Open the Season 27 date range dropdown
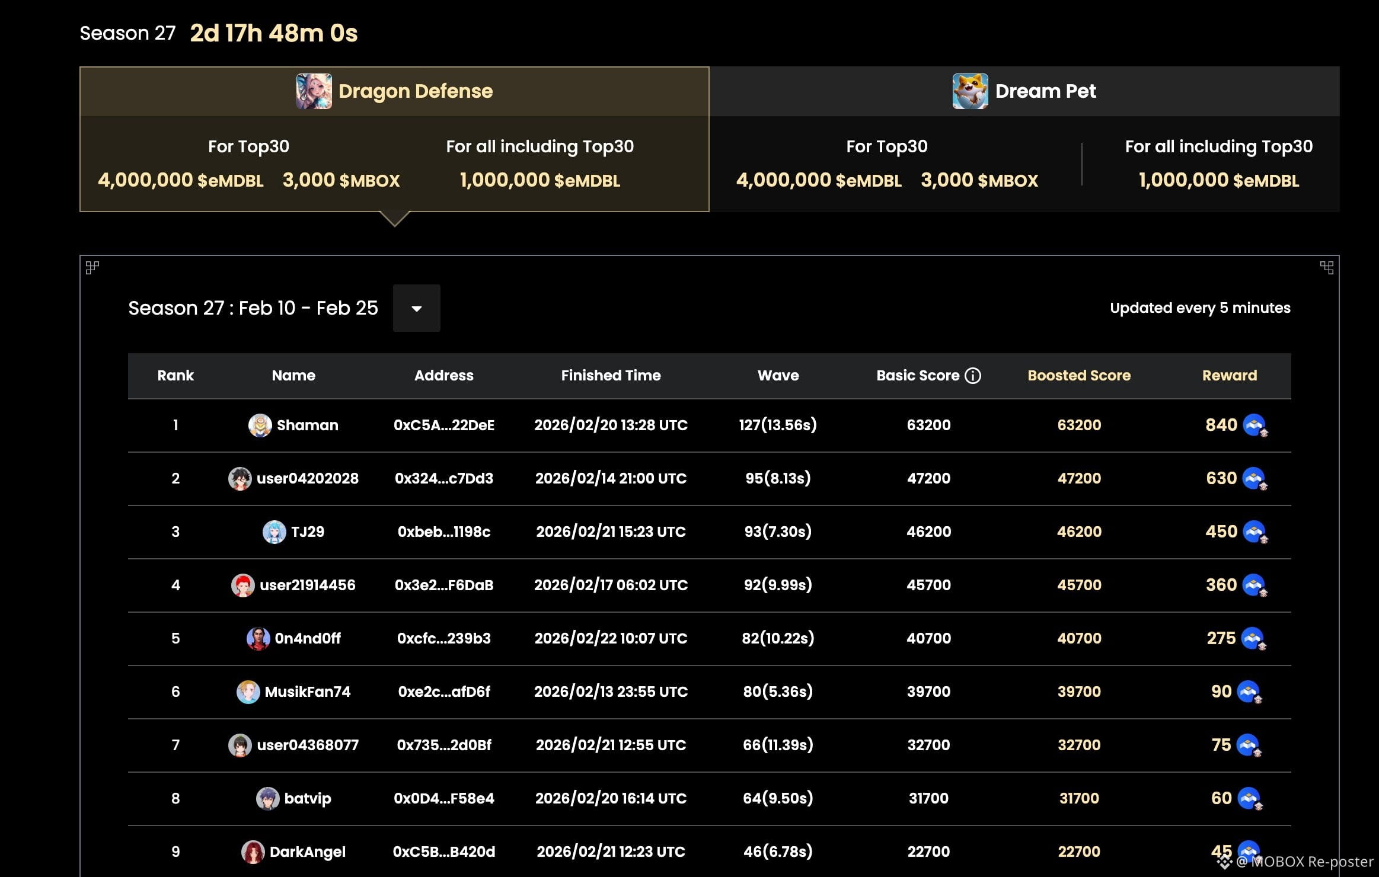This screenshot has height=877, width=1379. (416, 308)
